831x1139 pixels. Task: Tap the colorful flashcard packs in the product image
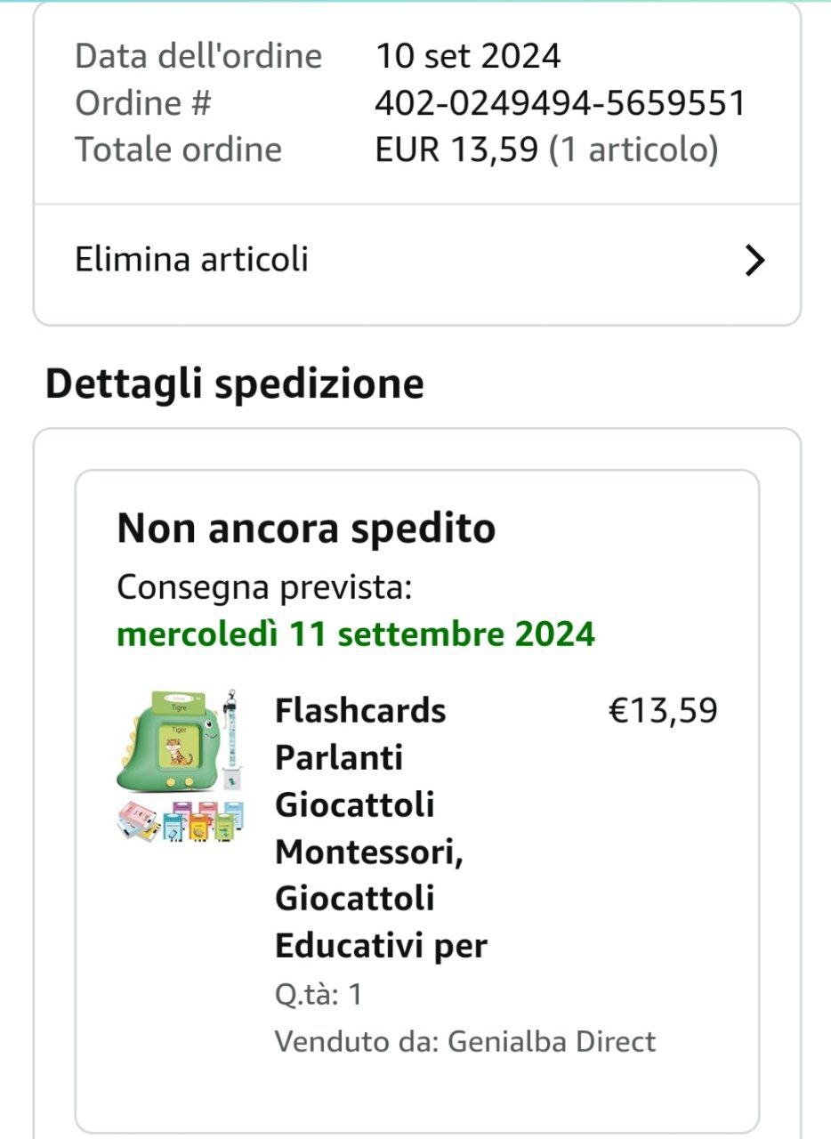point(181,820)
